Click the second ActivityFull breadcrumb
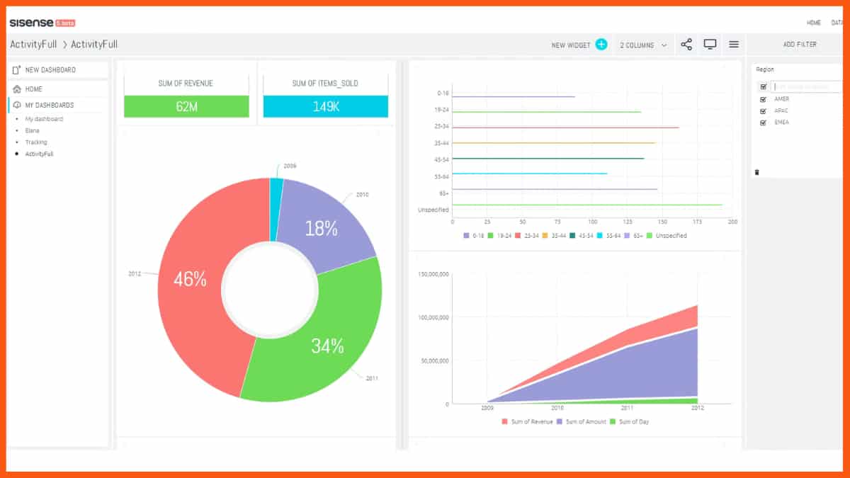 coord(94,45)
